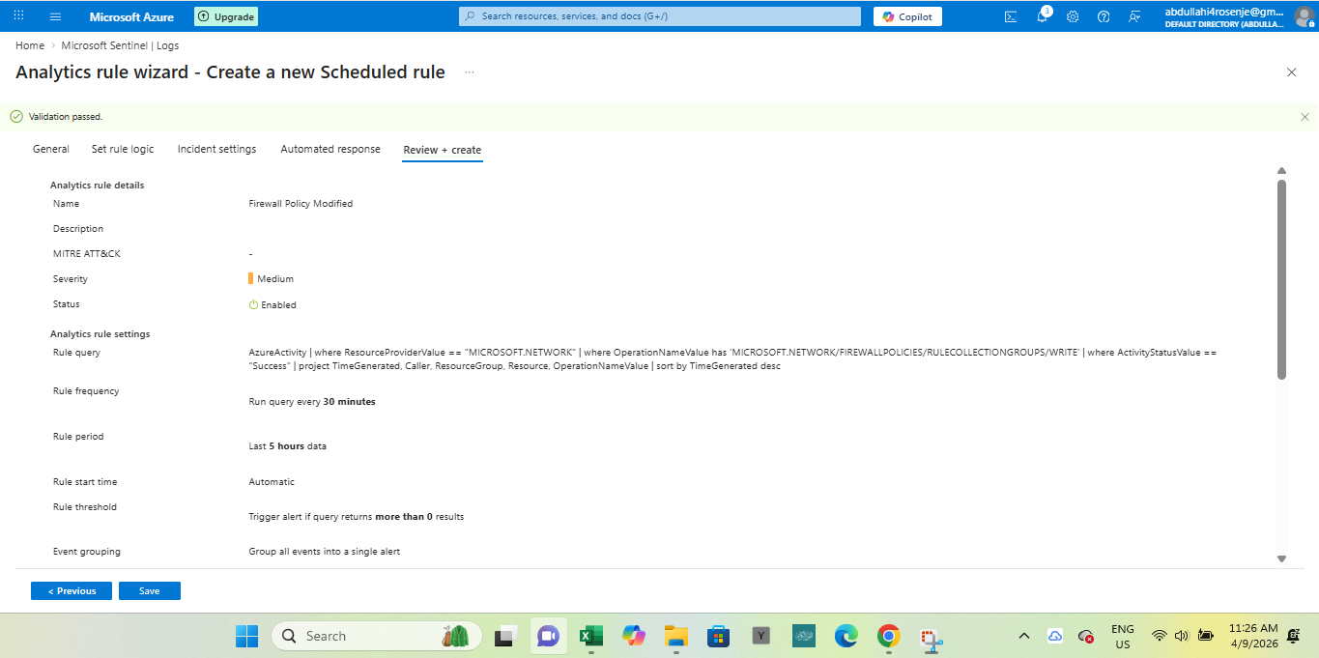Click the Analytics rule settings heading
Screen dimensions: 1319x658
pos(100,333)
